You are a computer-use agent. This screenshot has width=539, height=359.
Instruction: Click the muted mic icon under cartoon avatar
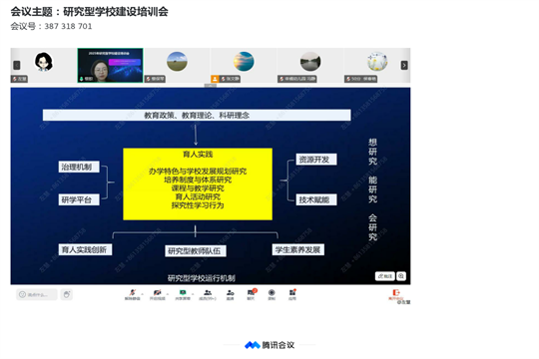[x=15, y=79]
